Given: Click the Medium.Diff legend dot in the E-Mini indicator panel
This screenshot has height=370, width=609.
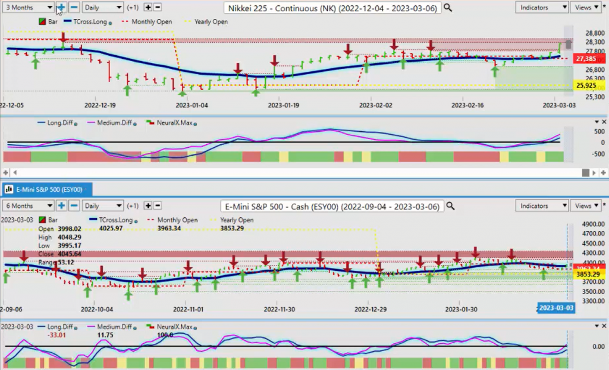Looking at the screenshot, I should [135, 328].
